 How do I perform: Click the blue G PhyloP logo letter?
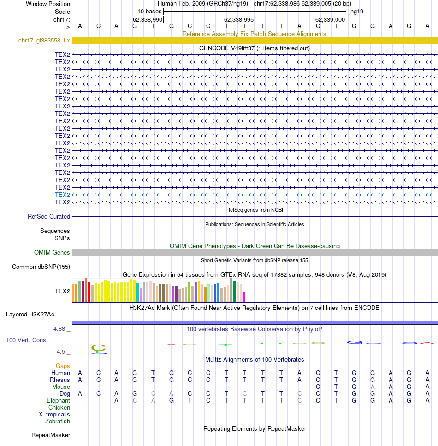point(355,342)
